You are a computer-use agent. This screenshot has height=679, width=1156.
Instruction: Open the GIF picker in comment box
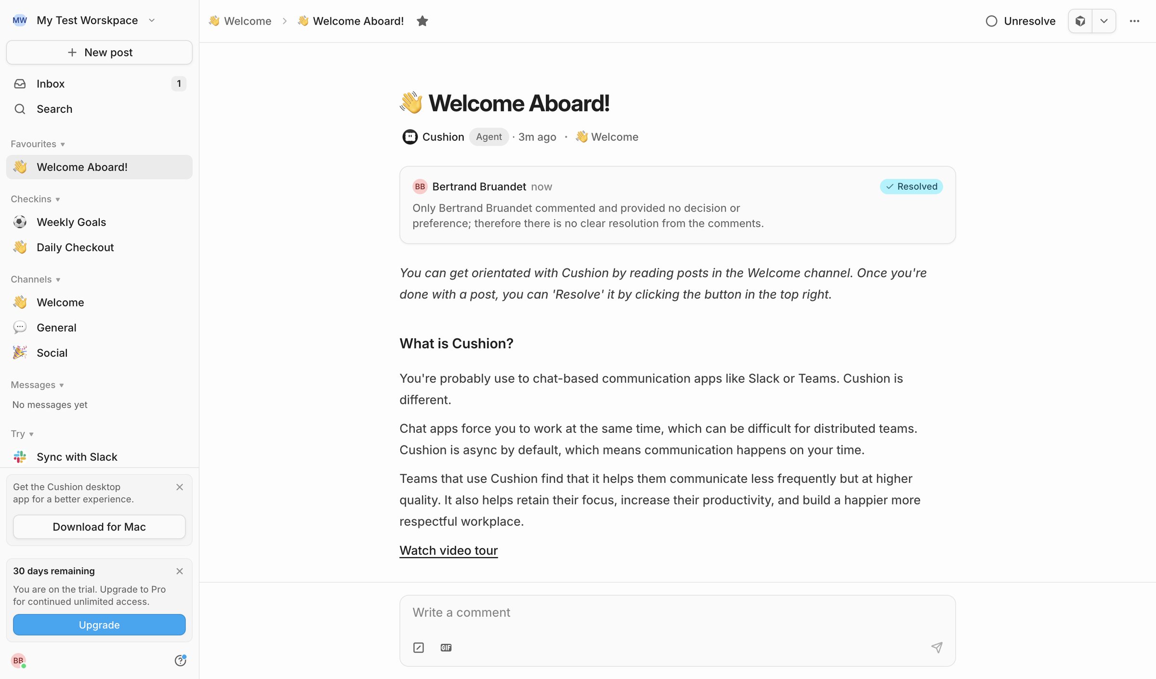pos(446,647)
